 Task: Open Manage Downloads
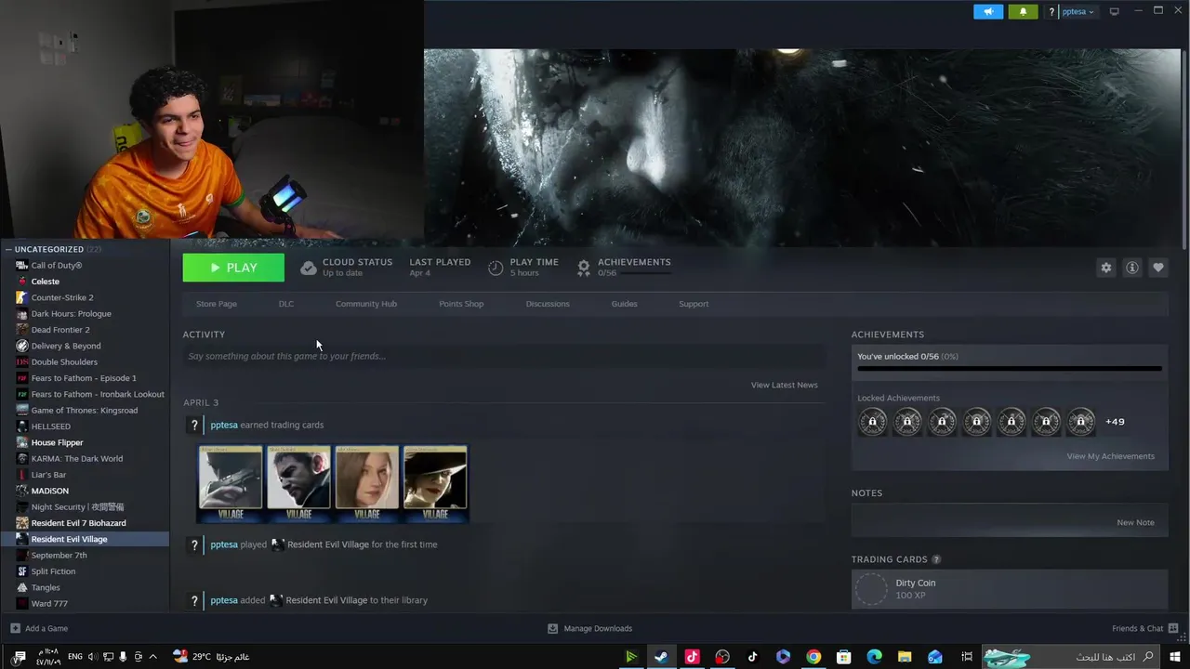click(x=589, y=628)
